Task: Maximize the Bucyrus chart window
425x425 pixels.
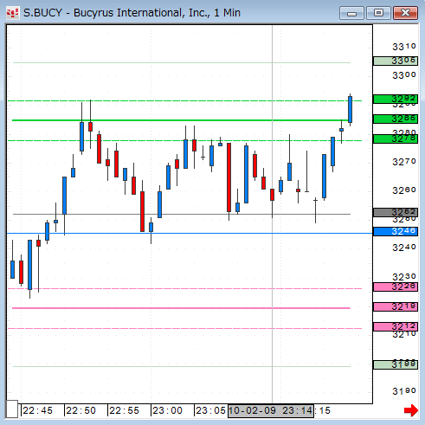Action: click(378, 13)
